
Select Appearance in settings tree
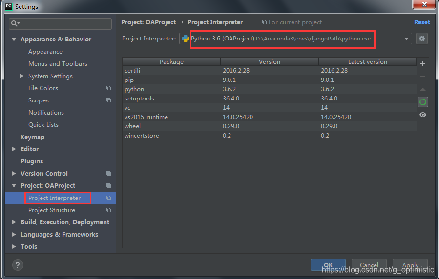45,52
